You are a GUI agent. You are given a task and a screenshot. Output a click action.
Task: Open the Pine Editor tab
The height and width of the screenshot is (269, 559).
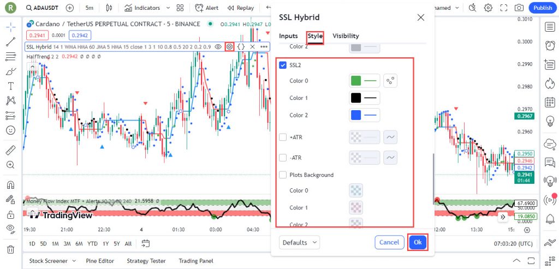(100, 261)
